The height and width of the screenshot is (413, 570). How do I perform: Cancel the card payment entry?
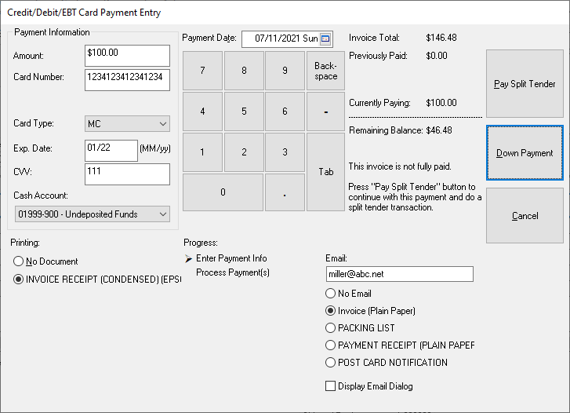click(525, 216)
